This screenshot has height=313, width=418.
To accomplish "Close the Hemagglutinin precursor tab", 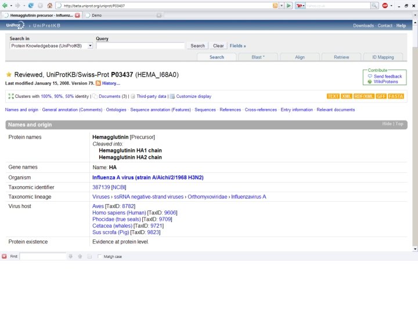I will click(77, 15).
